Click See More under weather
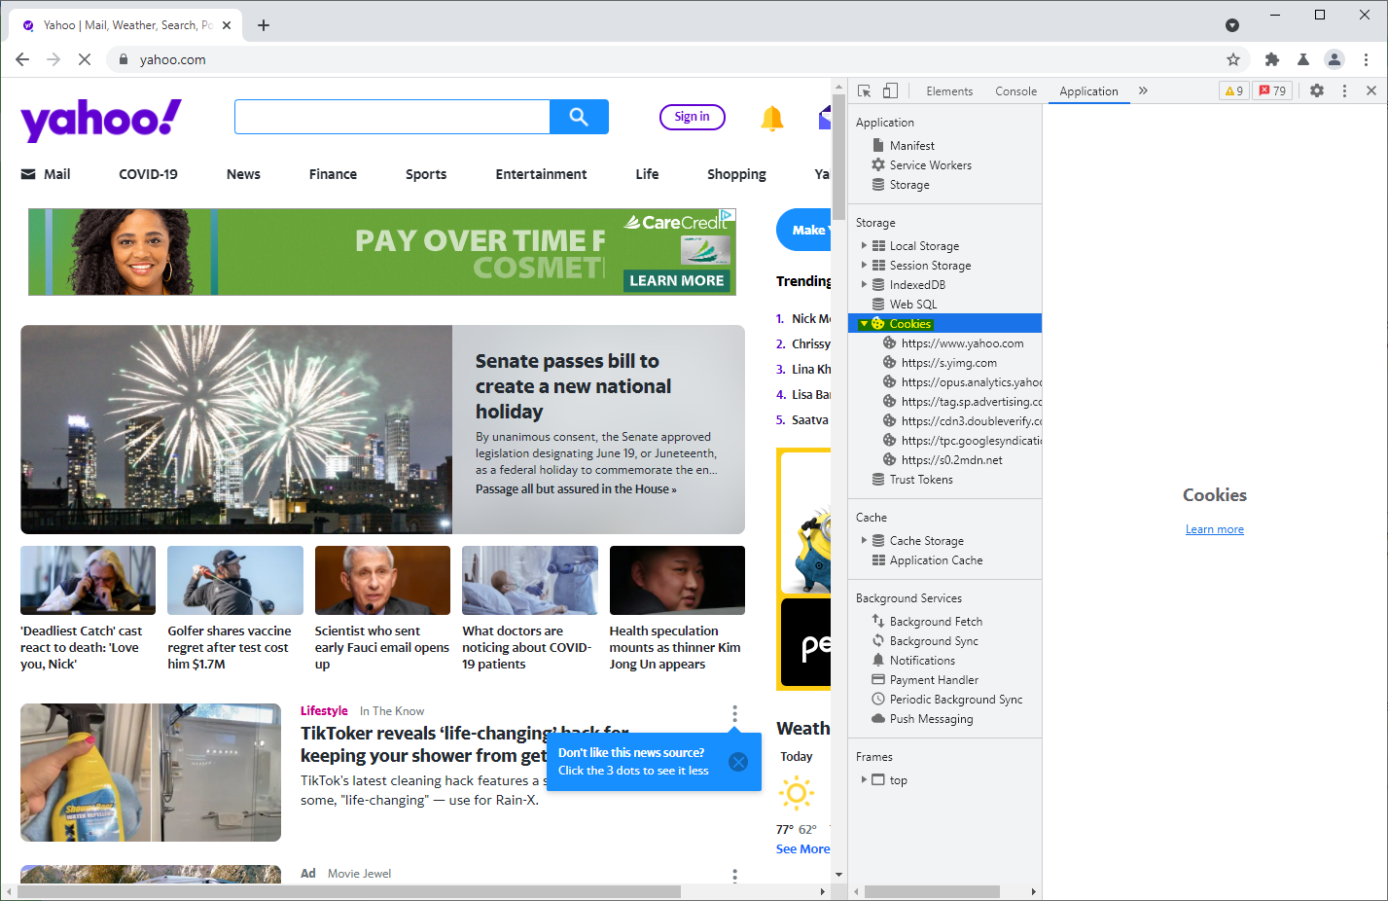Screen dimensions: 1388x901 point(803,848)
